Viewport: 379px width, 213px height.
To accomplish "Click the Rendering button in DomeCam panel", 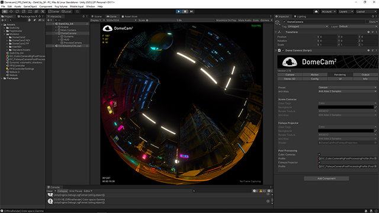I will (x=340, y=75).
